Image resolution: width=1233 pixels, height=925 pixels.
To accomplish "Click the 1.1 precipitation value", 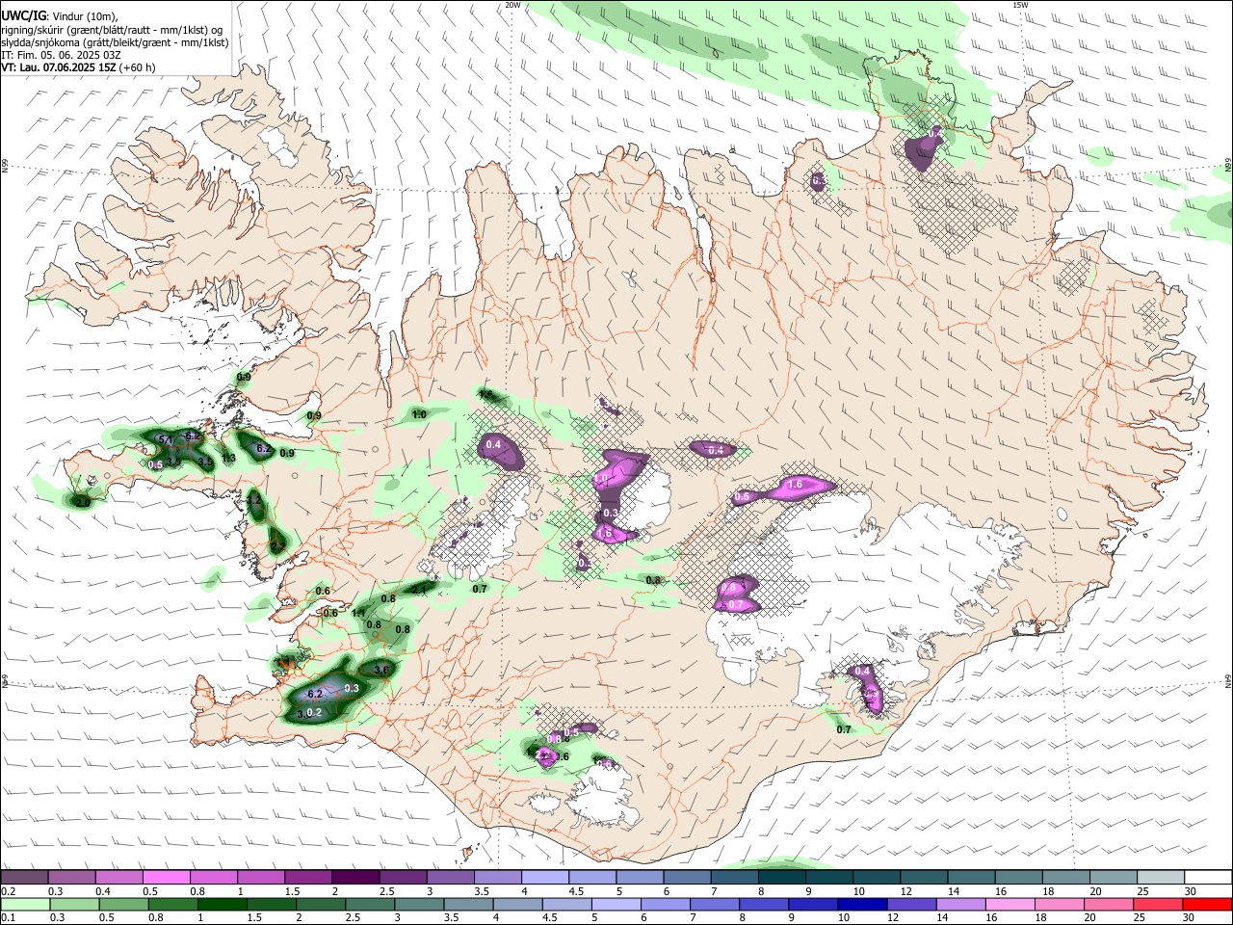I will coord(358,613).
